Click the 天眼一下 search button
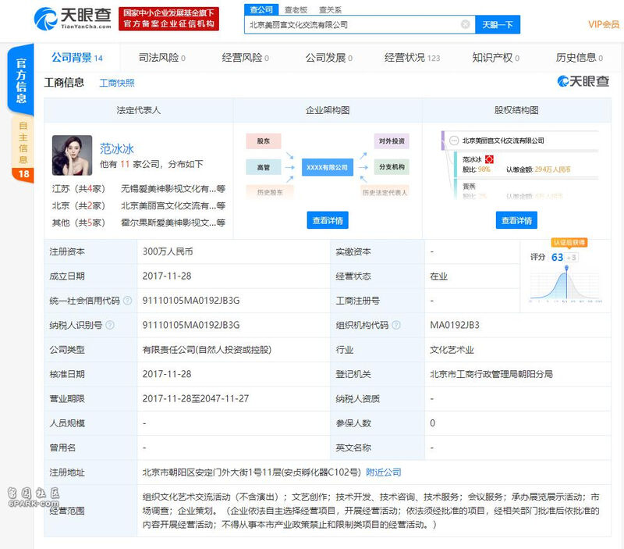This screenshot has height=549, width=624. click(498, 25)
